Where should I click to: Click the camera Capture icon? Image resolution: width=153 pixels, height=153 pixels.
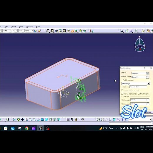coord(83,119)
